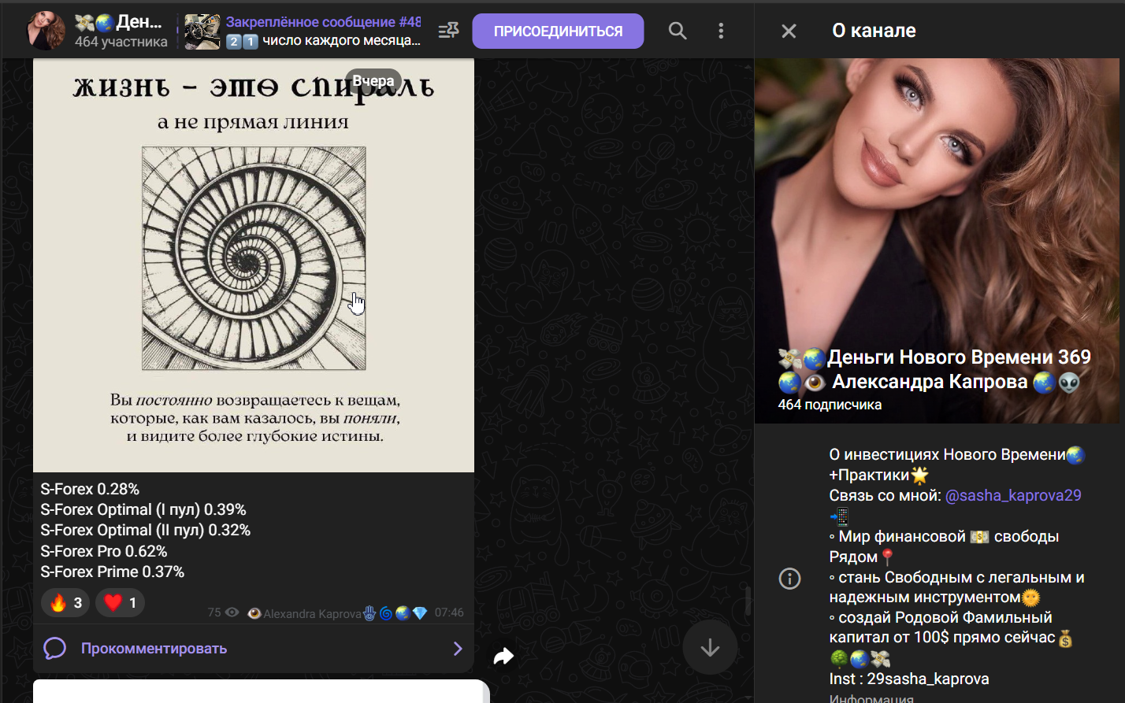
Task: Click the Вчера date badge
Action: [373, 81]
